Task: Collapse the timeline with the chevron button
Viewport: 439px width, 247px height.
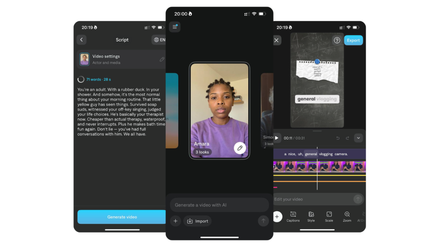Action: coord(358,138)
